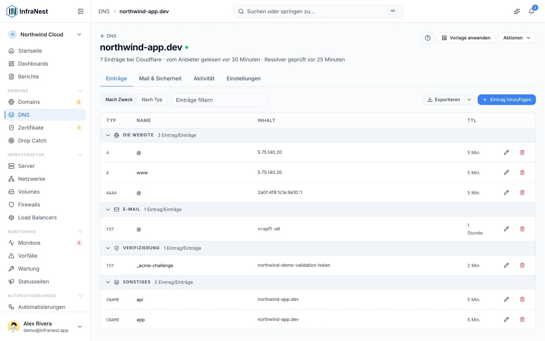Click Eintrag hinzufügen button
Image resolution: width=545 pixels, height=341 pixels.
click(507, 100)
